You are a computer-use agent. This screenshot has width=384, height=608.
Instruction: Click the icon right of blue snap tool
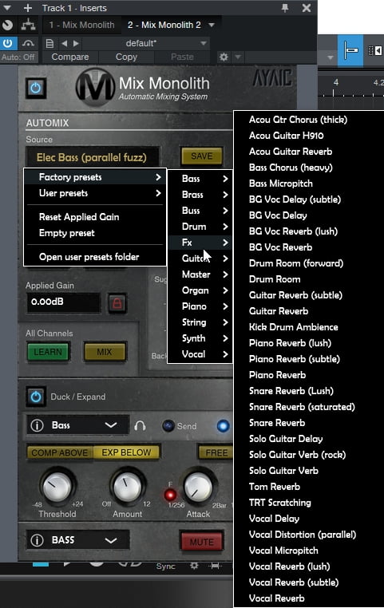pos(374,50)
